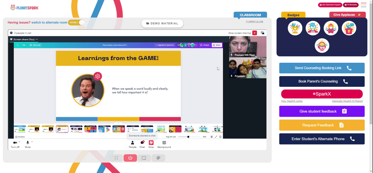
Task: Click Book Parent's Counseling button
Action: [322, 81]
